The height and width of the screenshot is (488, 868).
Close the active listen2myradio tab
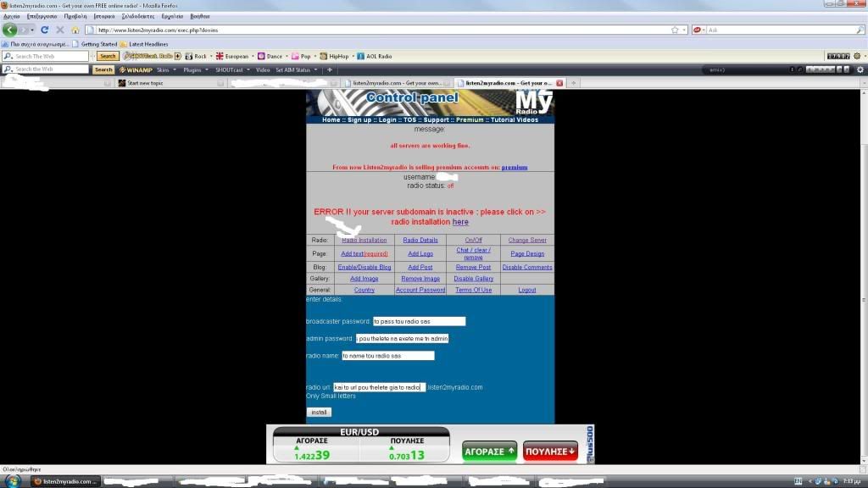pos(559,83)
